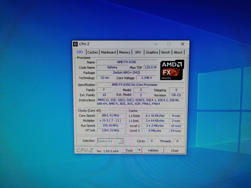
Task: Click the instructions list starting with MMX(+)
Action: tap(140, 102)
